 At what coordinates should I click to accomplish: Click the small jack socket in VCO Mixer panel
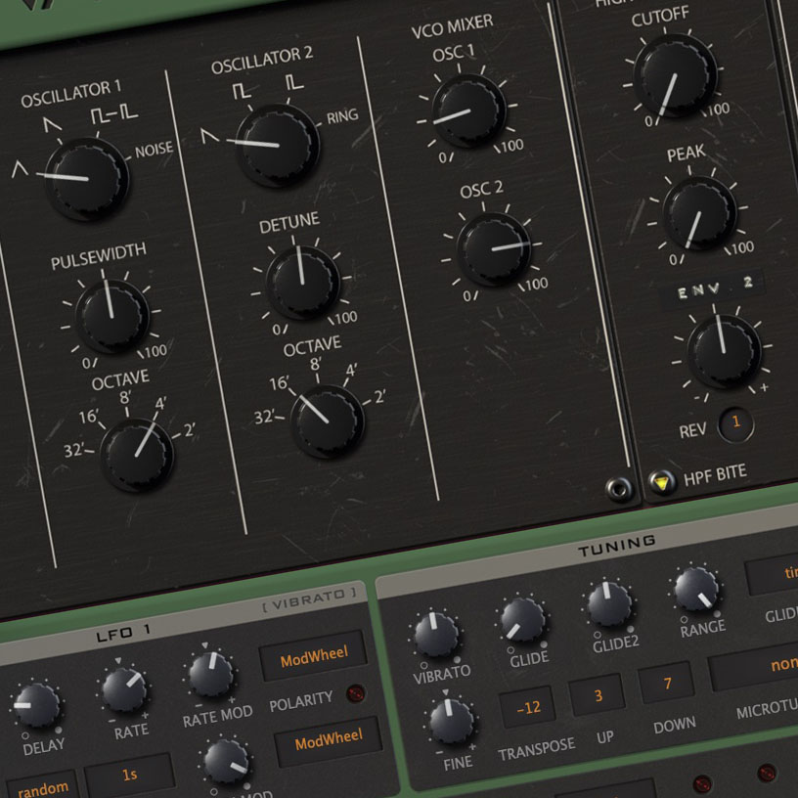[x=619, y=489]
